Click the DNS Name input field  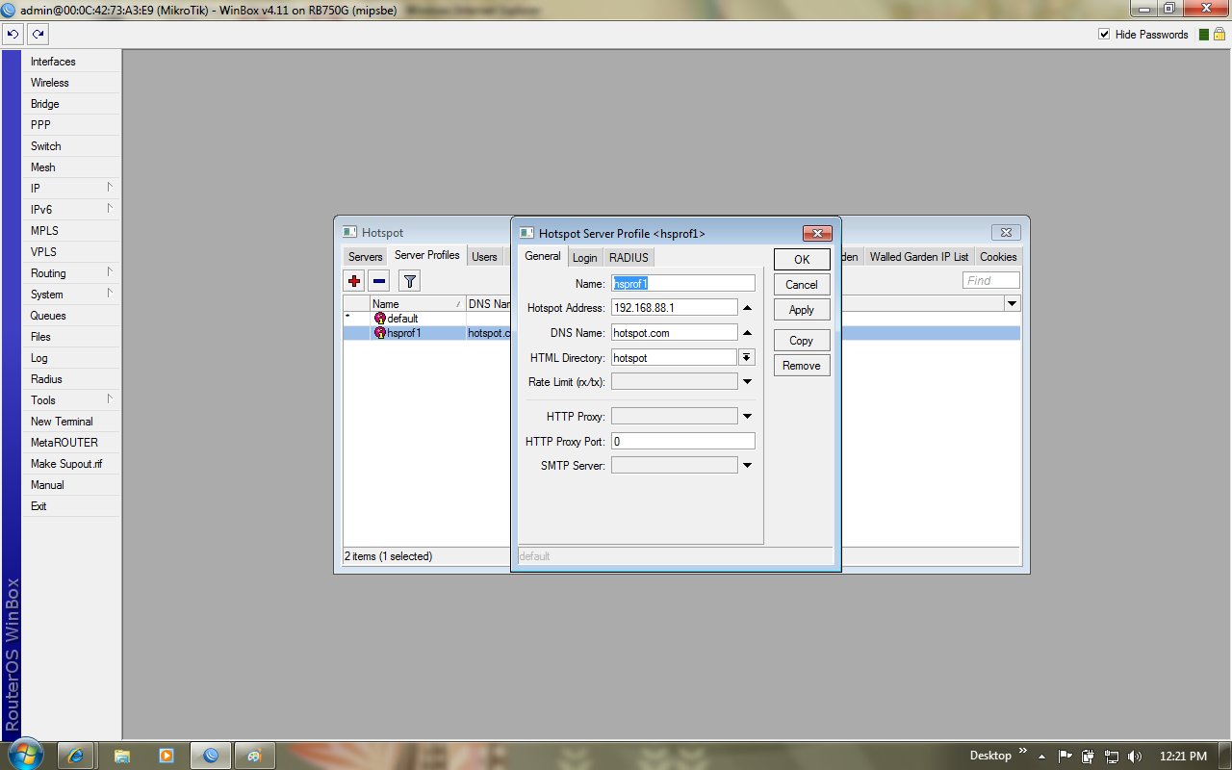pos(675,333)
